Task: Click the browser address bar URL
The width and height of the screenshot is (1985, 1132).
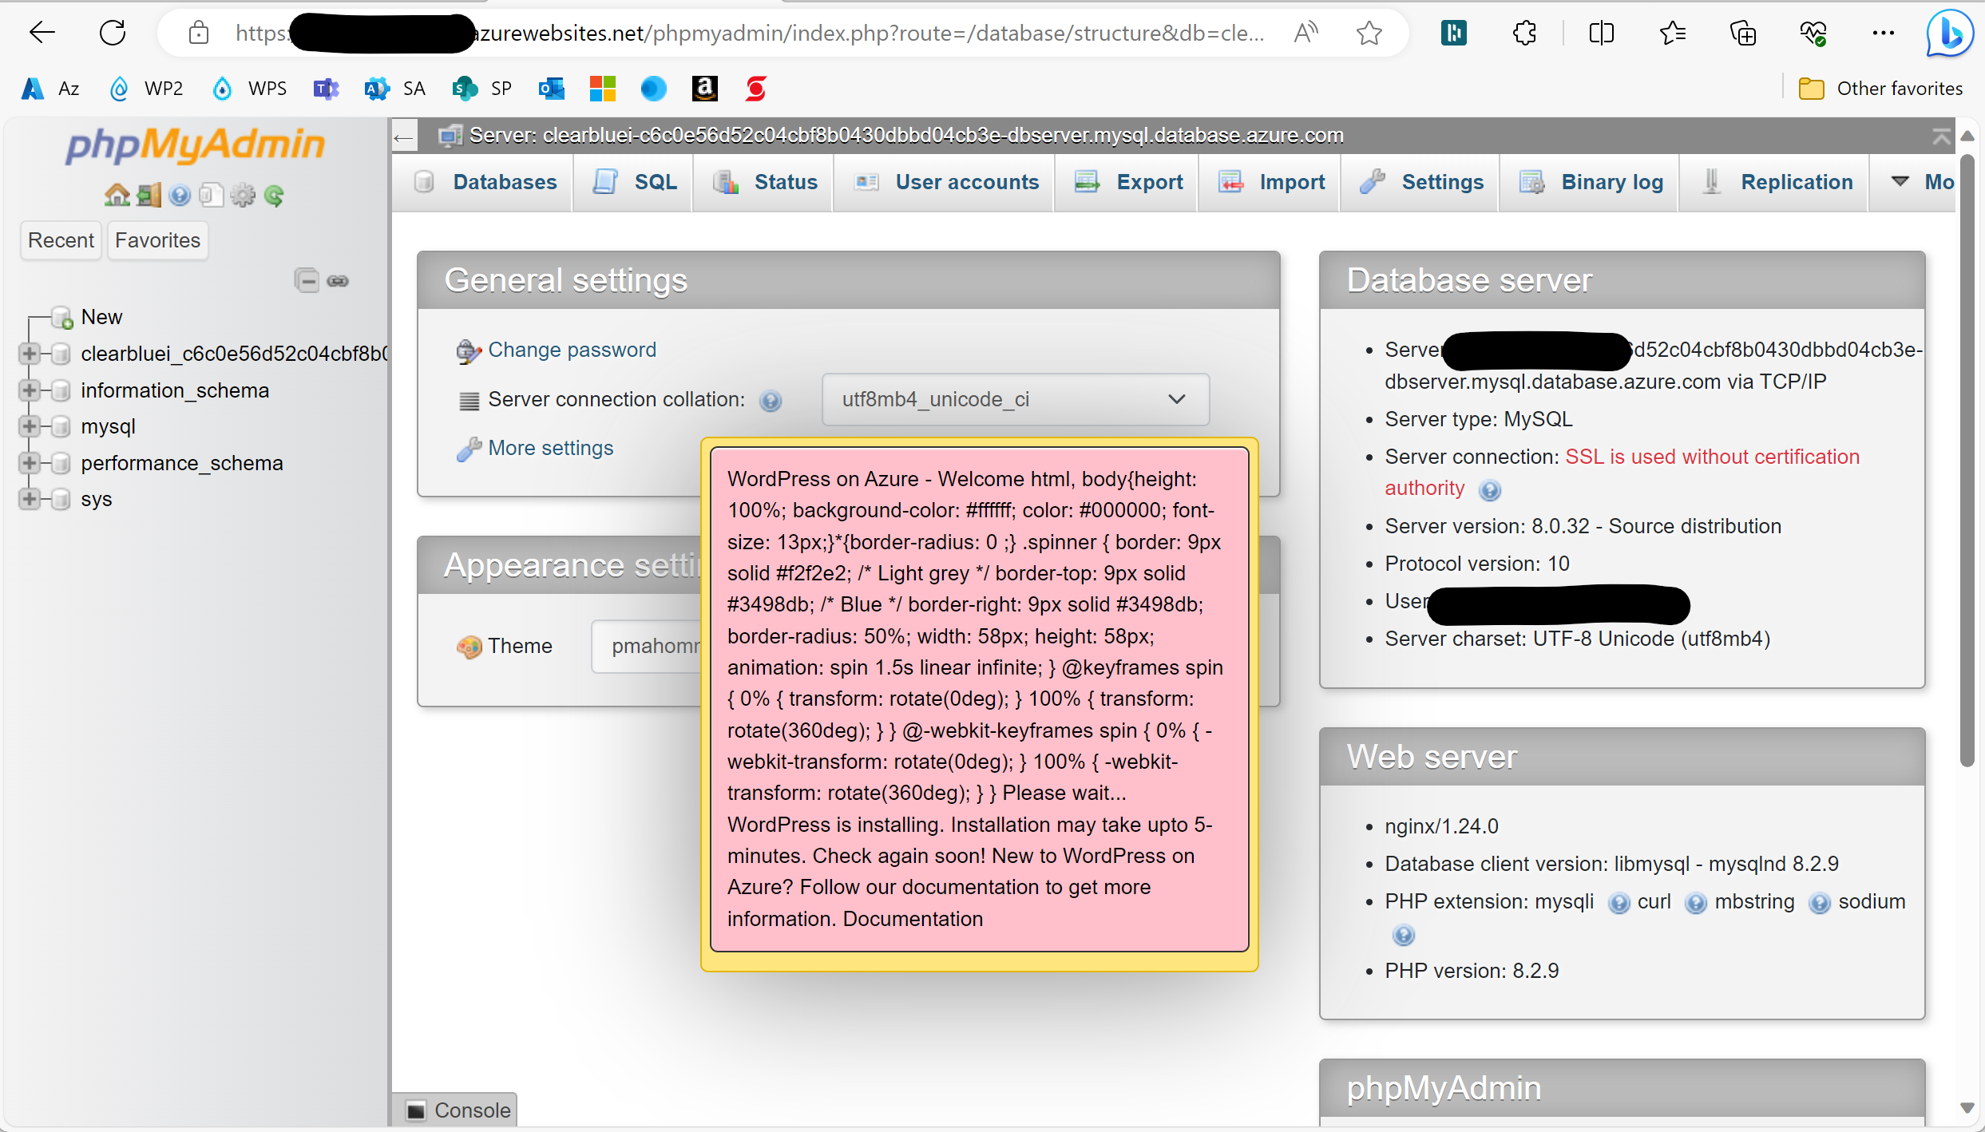Action: pos(749,33)
